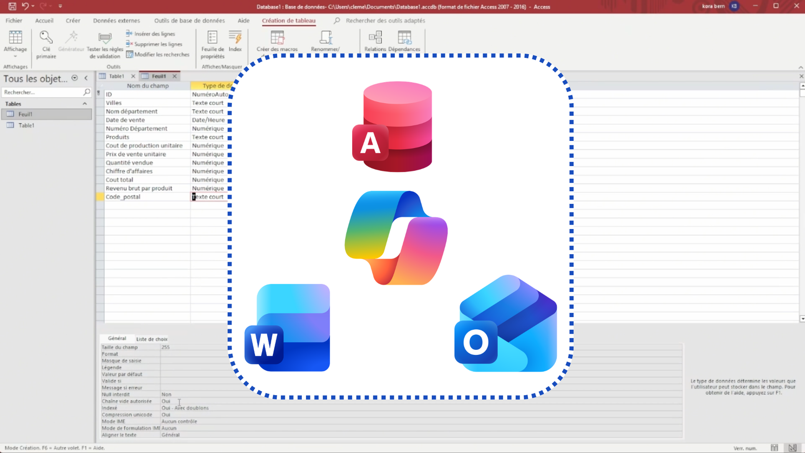
Task: Save the database from quick access toolbar
Action: click(x=11, y=7)
